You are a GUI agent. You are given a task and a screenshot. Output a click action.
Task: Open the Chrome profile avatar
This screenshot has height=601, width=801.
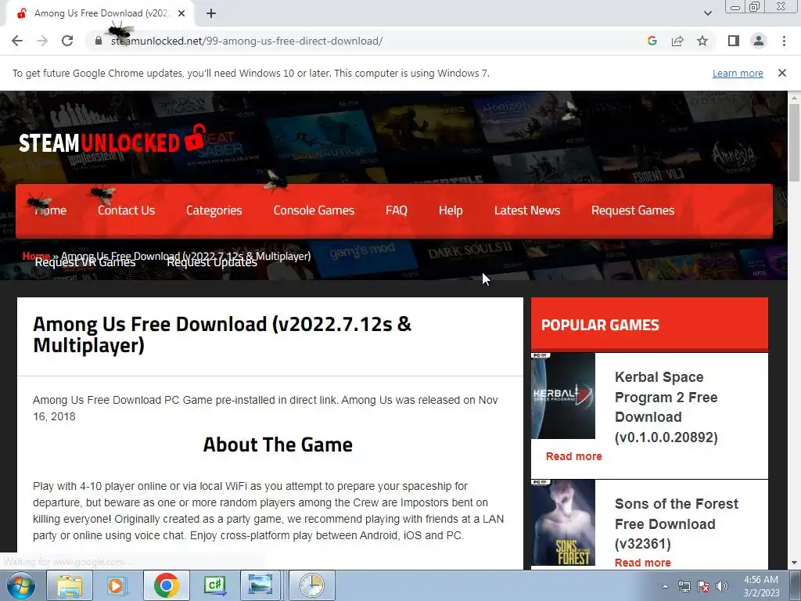click(759, 41)
